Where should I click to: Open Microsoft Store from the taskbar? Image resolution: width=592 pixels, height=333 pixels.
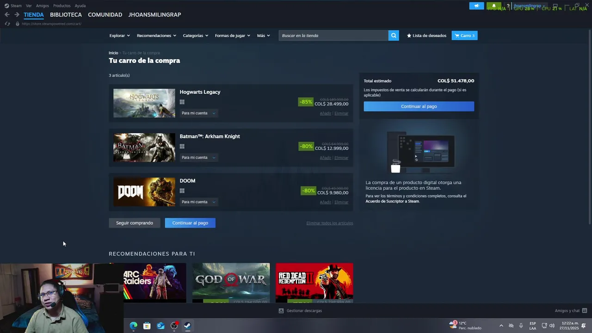point(147,326)
